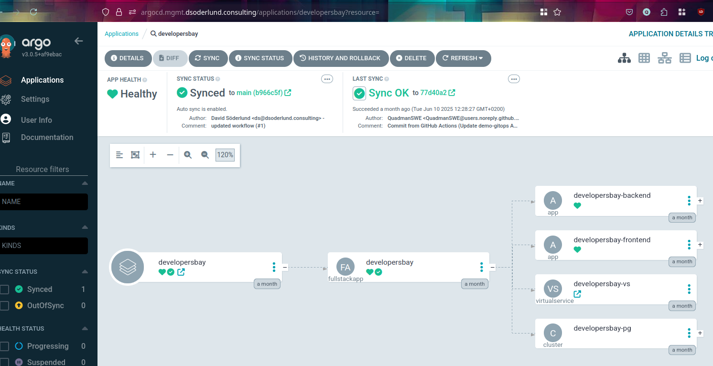Open external link icon on developersbay application node

click(181, 272)
